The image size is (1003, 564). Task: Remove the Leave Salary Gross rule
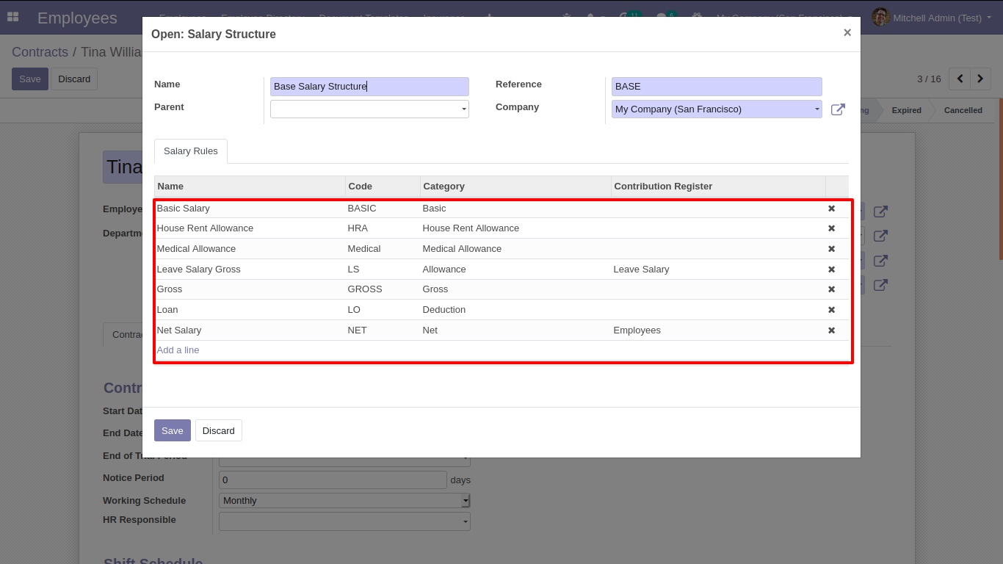click(x=831, y=270)
